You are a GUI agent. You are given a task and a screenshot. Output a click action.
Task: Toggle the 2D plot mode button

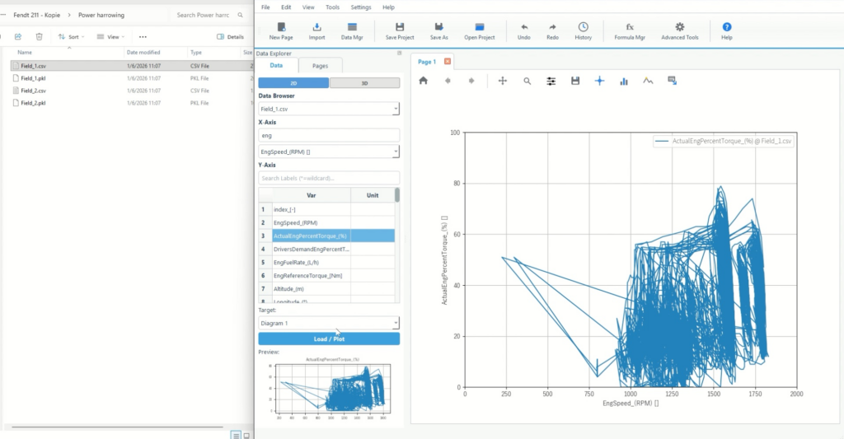[x=293, y=83]
